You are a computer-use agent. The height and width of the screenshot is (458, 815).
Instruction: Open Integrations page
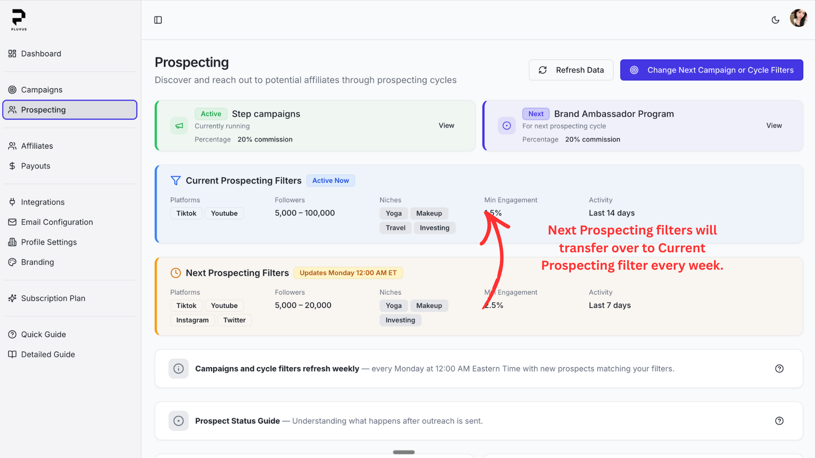[70, 202]
